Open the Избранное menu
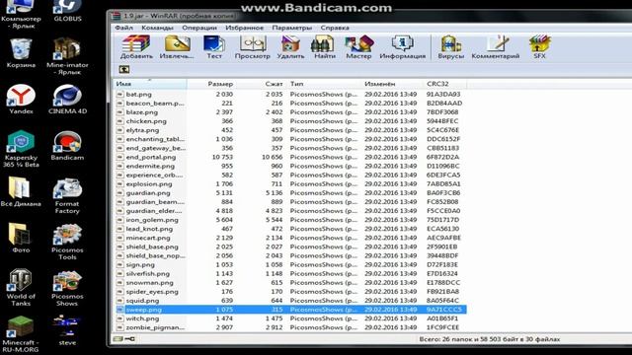Image resolution: width=632 pixels, height=355 pixels. click(x=244, y=28)
